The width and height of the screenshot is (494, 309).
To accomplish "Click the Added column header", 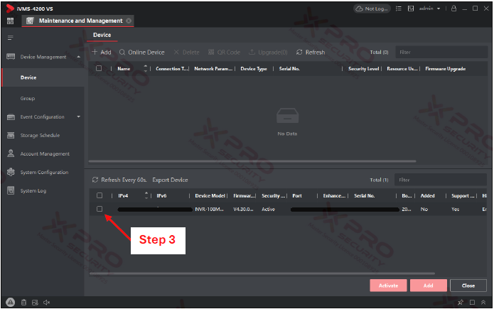I will (427, 196).
